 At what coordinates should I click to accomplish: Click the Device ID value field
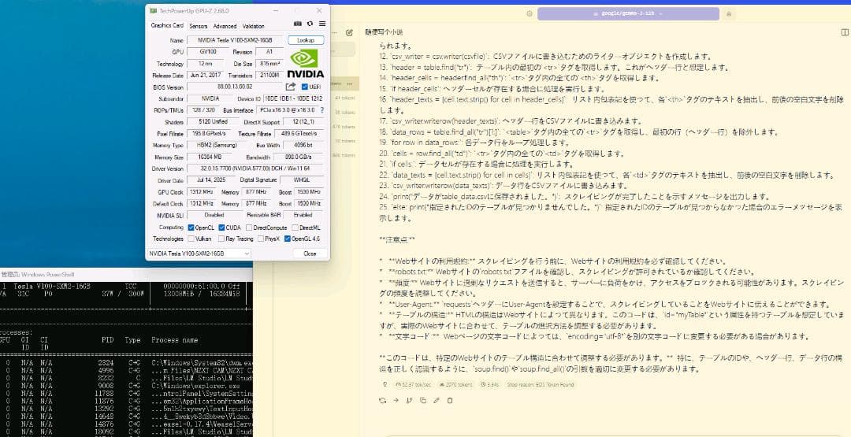294,98
